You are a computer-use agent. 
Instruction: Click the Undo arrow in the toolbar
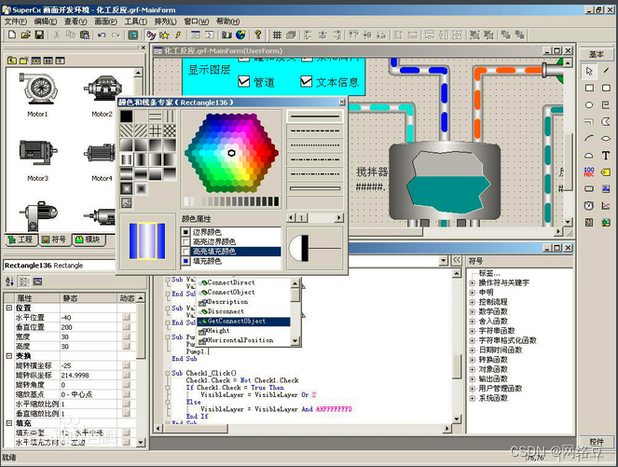pos(101,35)
